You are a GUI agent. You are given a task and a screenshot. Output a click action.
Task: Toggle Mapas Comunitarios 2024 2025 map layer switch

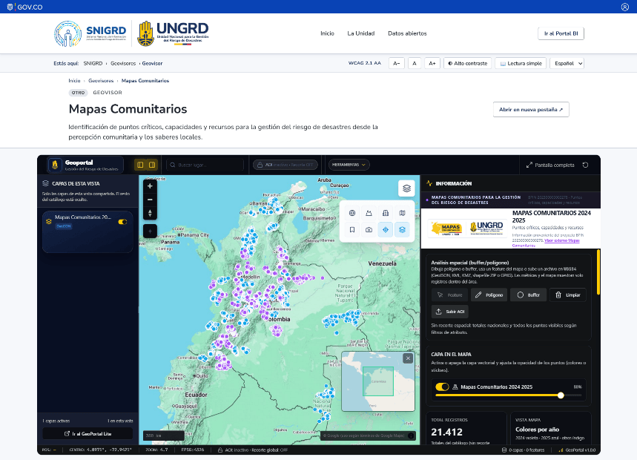tap(442, 387)
